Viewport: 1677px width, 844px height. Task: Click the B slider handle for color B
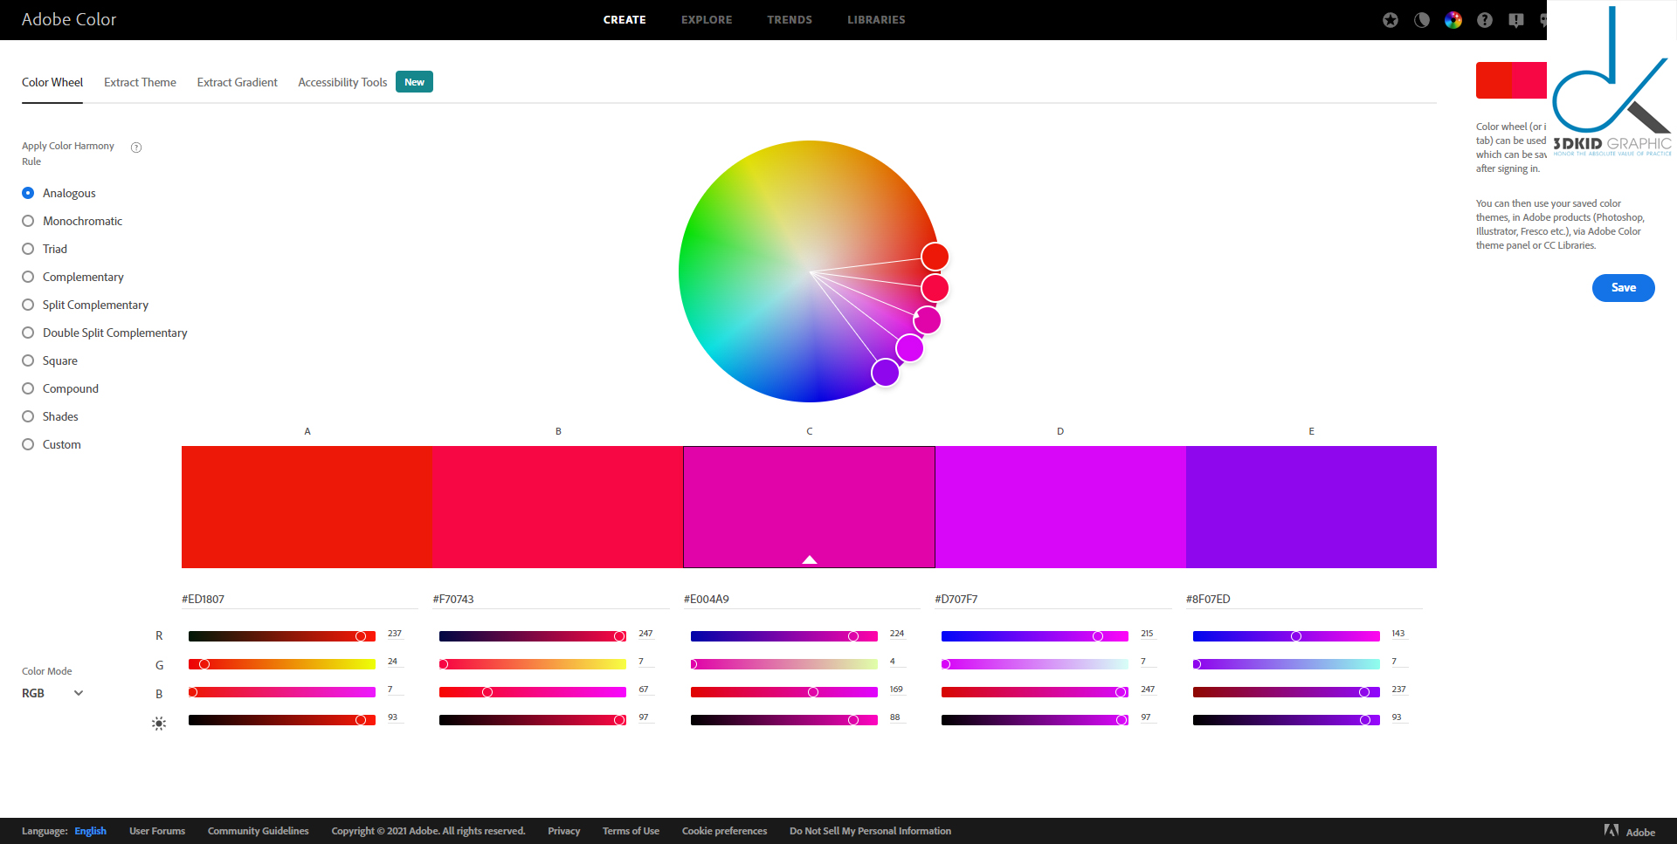click(487, 692)
